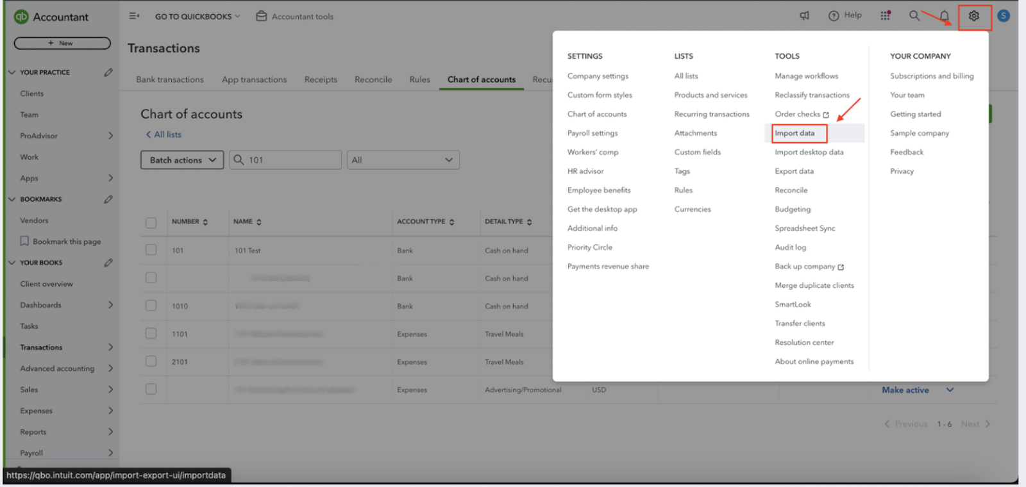The height and width of the screenshot is (487, 1026).
Task: Click the Accountant tools briefcase icon
Action: pos(262,16)
